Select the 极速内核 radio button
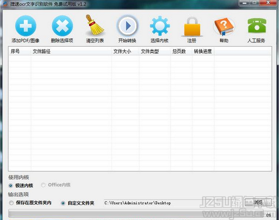 [11, 185]
